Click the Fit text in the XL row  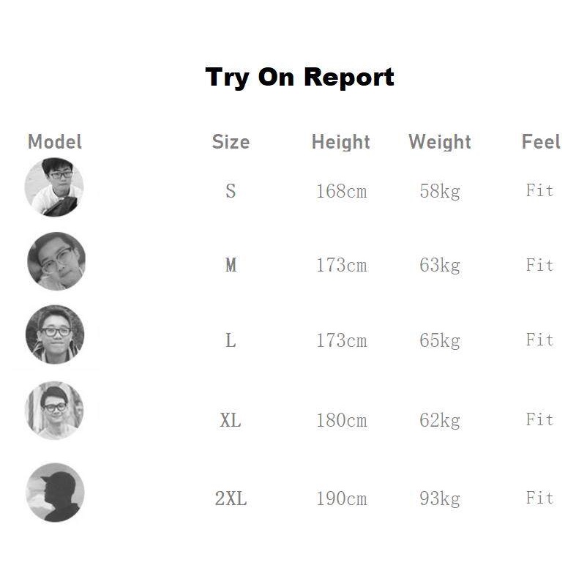[x=539, y=419]
